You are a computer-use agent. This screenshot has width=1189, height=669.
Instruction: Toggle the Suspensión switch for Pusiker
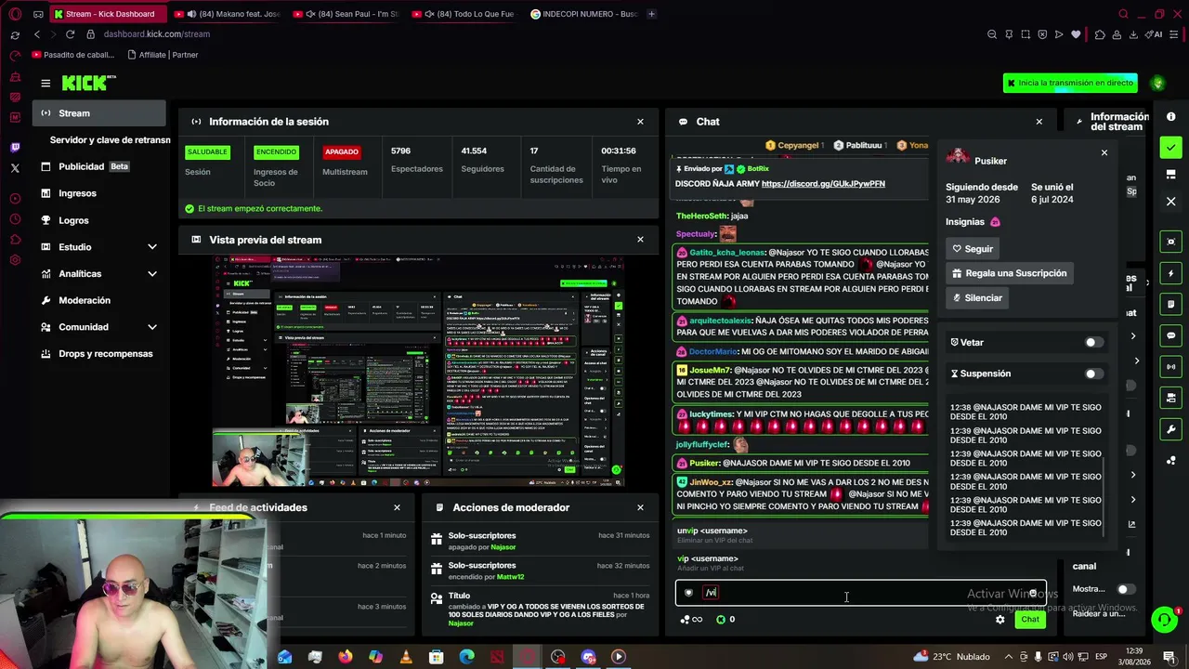1094,374
